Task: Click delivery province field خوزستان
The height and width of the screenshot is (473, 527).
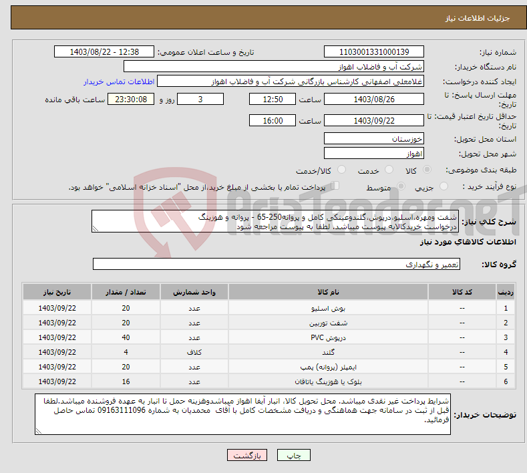Action: click(x=374, y=138)
